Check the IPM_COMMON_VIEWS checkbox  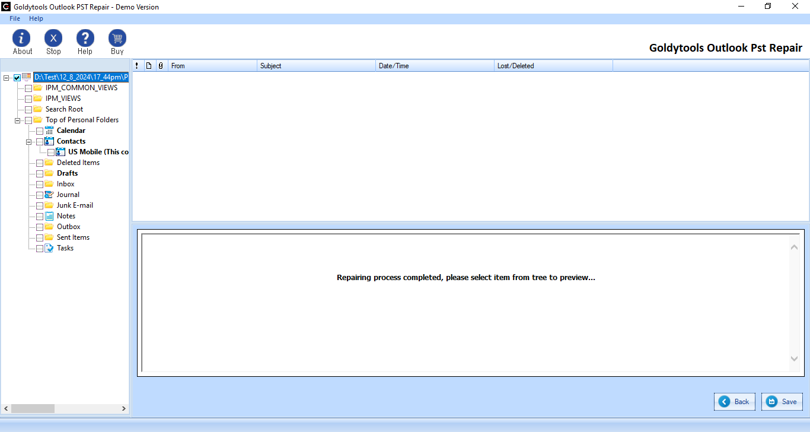tap(28, 88)
